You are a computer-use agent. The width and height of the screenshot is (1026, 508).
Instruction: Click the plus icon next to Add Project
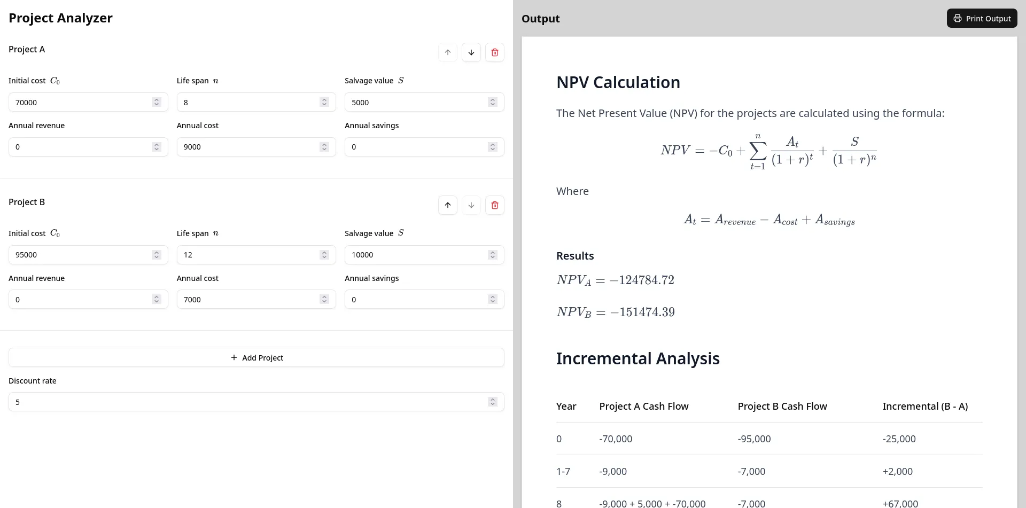pos(234,357)
